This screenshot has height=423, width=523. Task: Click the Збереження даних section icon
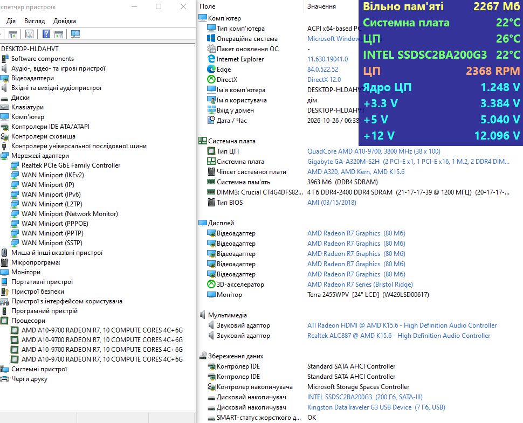click(203, 356)
